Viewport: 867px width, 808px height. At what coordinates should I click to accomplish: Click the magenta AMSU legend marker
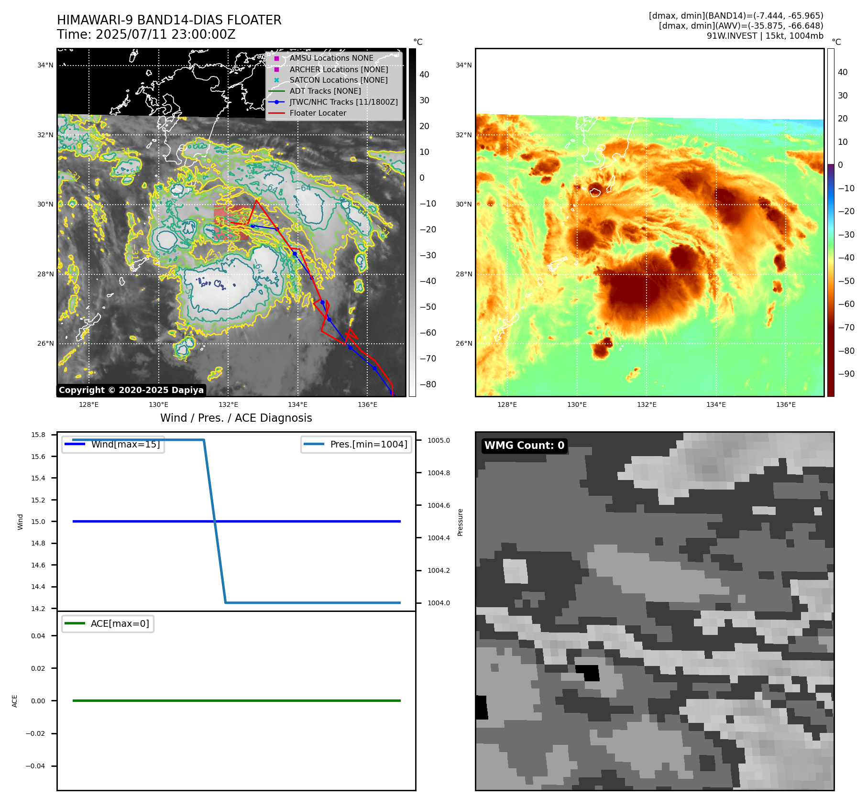coord(276,58)
